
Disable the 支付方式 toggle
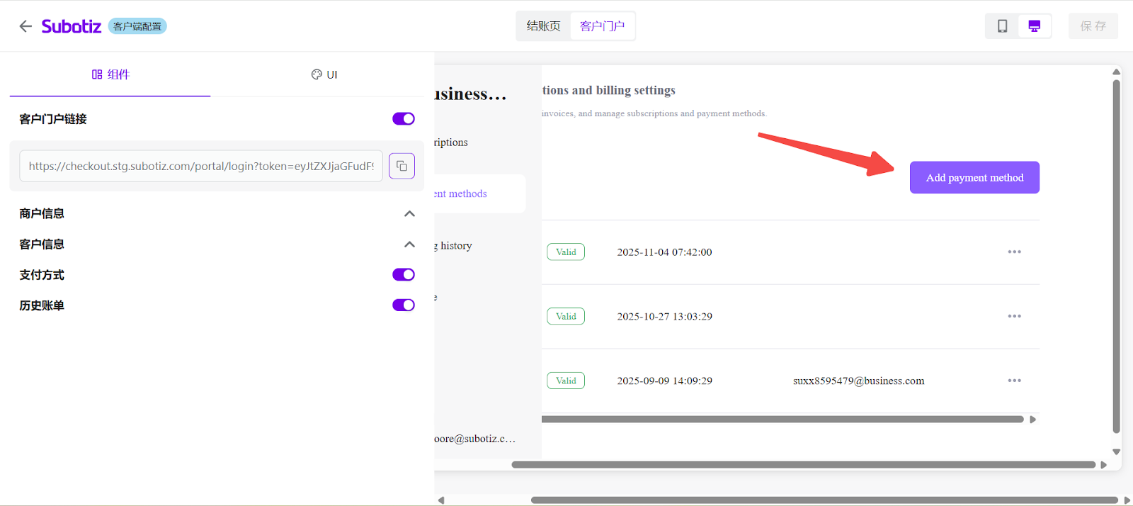click(403, 275)
